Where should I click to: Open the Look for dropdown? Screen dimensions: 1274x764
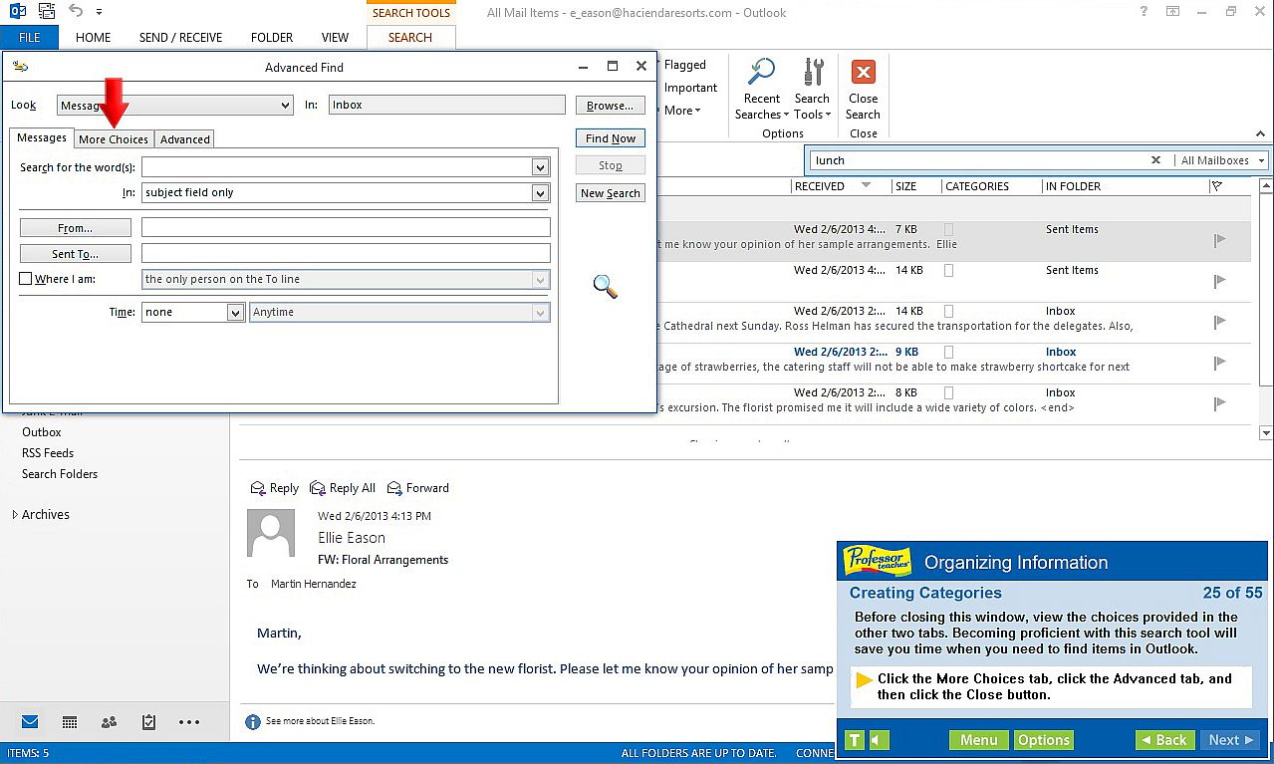click(284, 105)
